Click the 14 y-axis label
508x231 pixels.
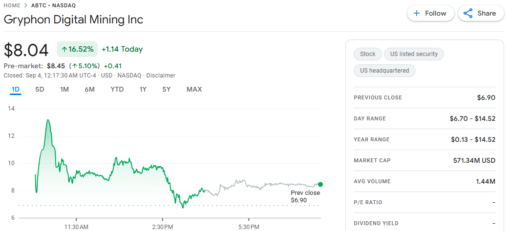click(11, 109)
